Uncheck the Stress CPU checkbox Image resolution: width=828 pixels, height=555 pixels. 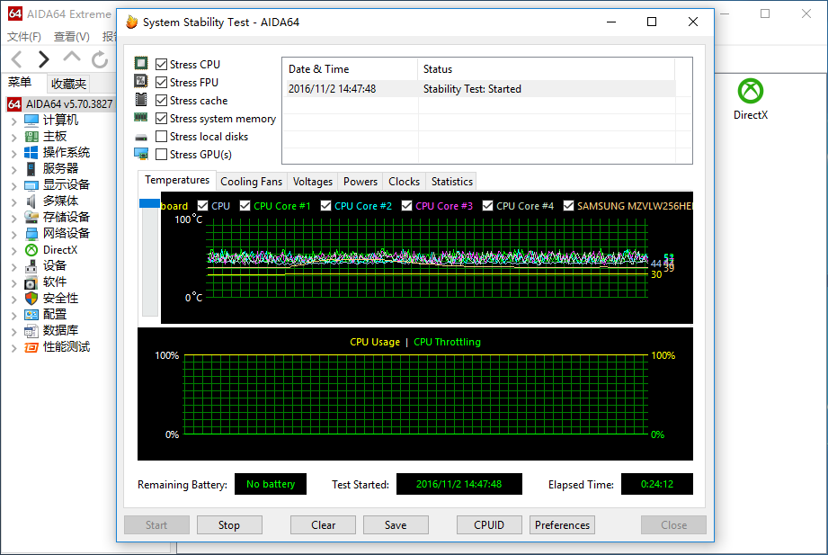click(x=162, y=65)
